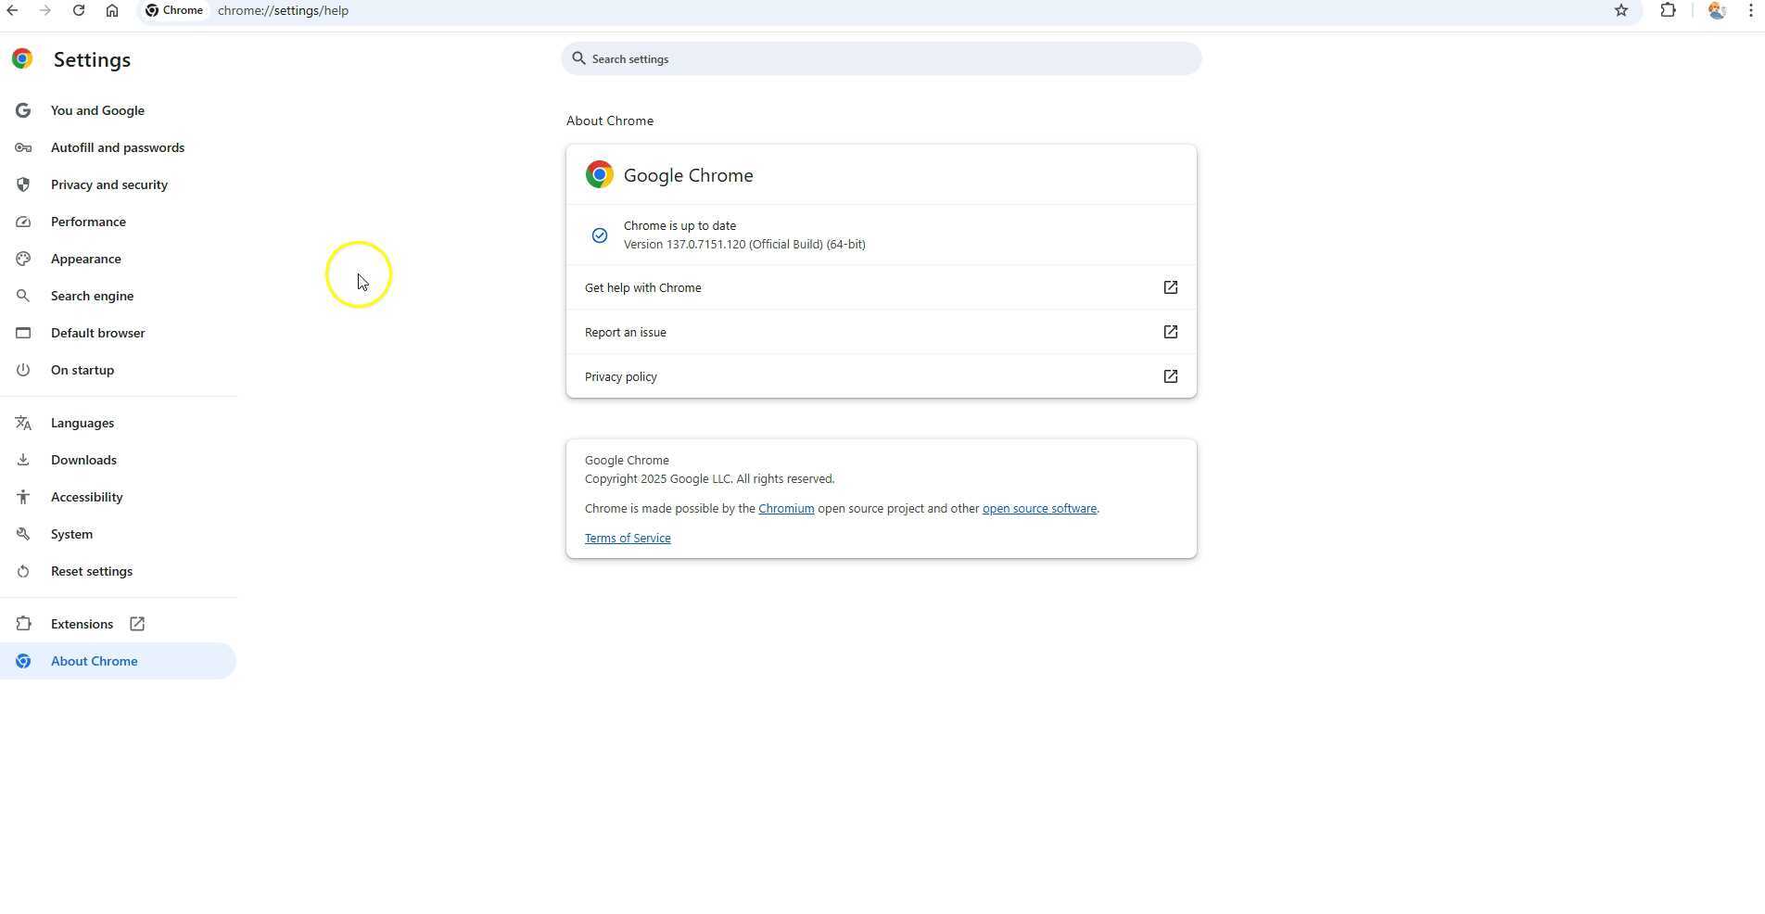Click the 'About Chrome' page heading
This screenshot has height=914, width=1765.
coord(610,121)
